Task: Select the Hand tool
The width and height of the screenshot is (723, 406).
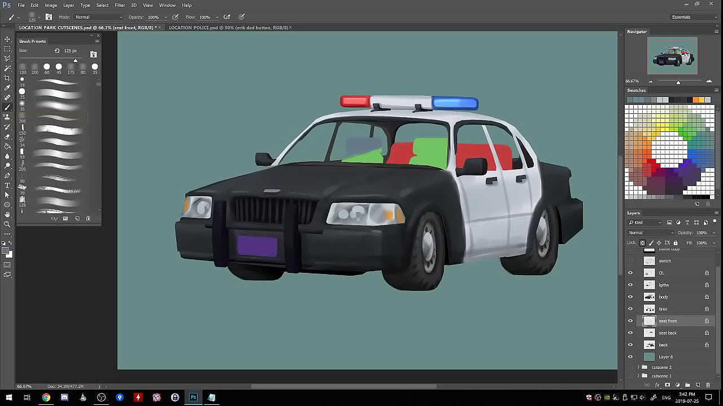Action: pos(7,214)
